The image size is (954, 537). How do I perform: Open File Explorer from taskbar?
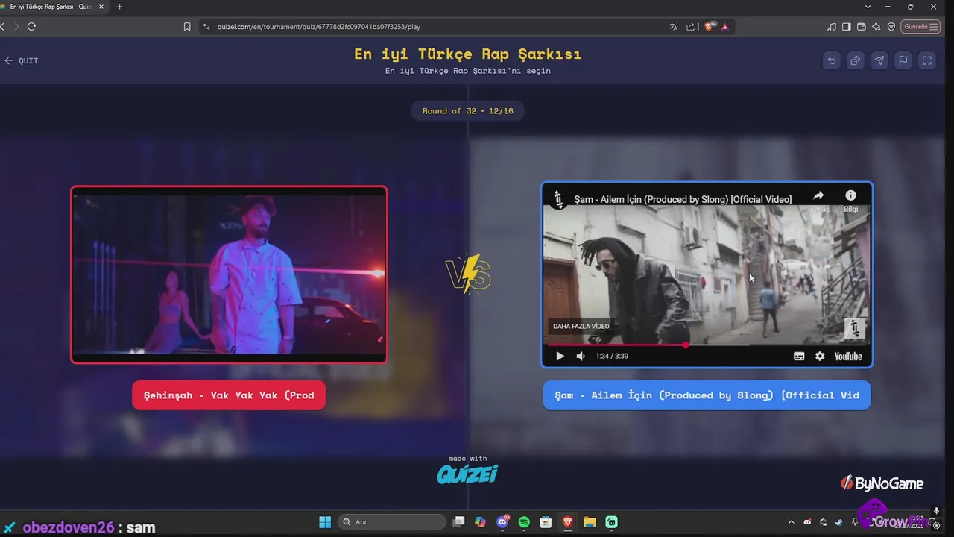tap(590, 522)
